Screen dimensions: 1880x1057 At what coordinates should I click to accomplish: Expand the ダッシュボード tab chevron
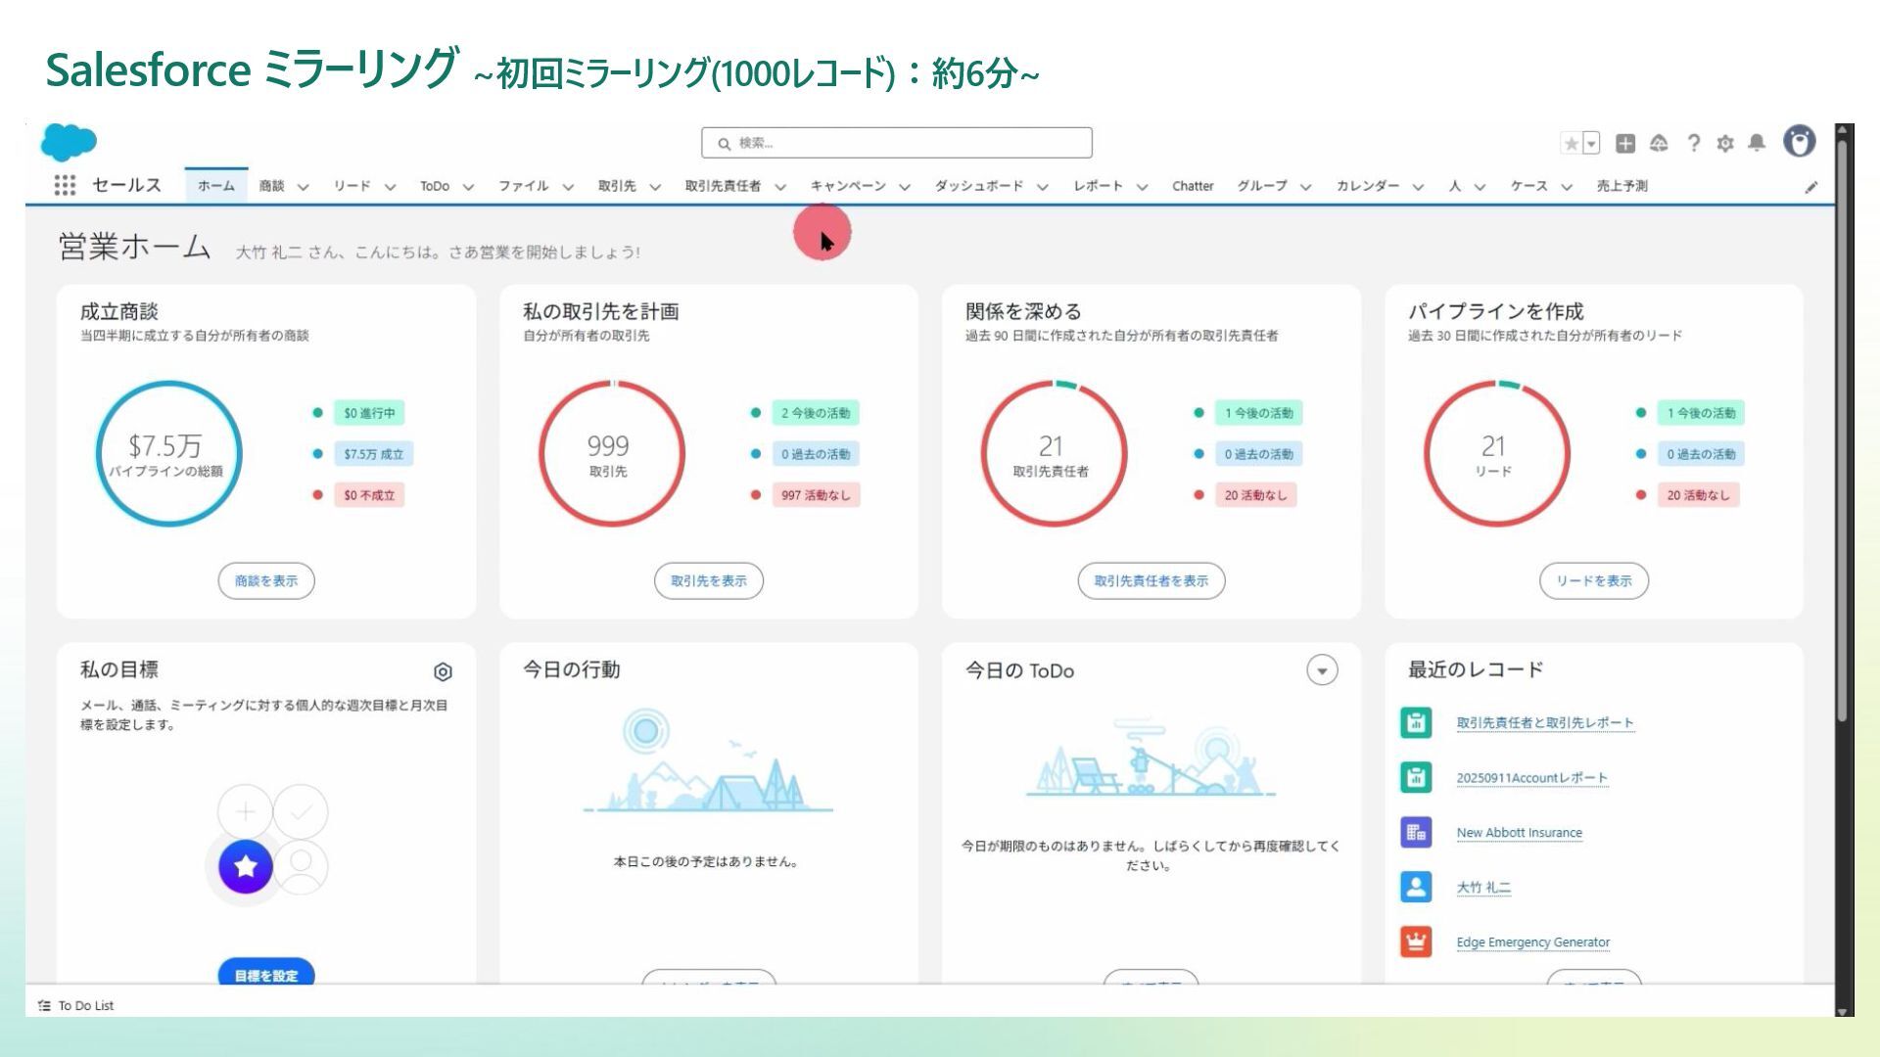click(1043, 187)
